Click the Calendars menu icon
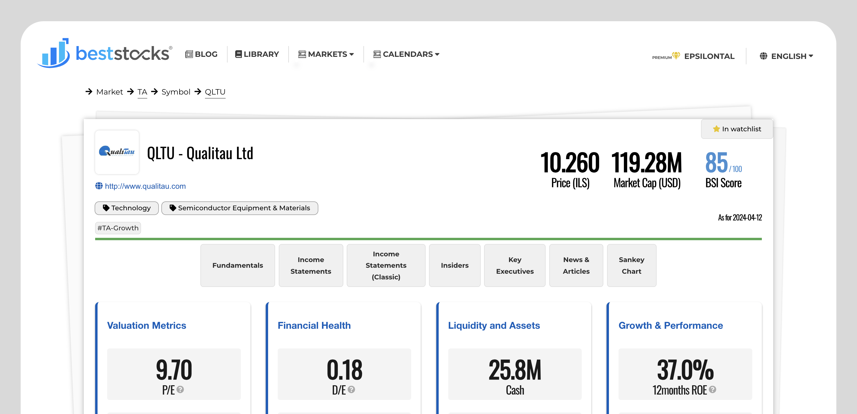The width and height of the screenshot is (857, 414). click(x=377, y=54)
